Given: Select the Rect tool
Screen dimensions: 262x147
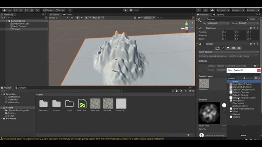Looking at the screenshot, I should [26, 10].
